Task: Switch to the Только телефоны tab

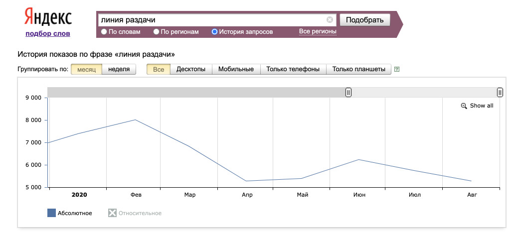Action: tap(293, 69)
